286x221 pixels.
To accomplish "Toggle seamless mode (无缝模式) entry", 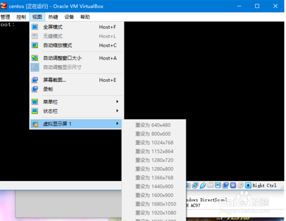I will coord(77,36).
